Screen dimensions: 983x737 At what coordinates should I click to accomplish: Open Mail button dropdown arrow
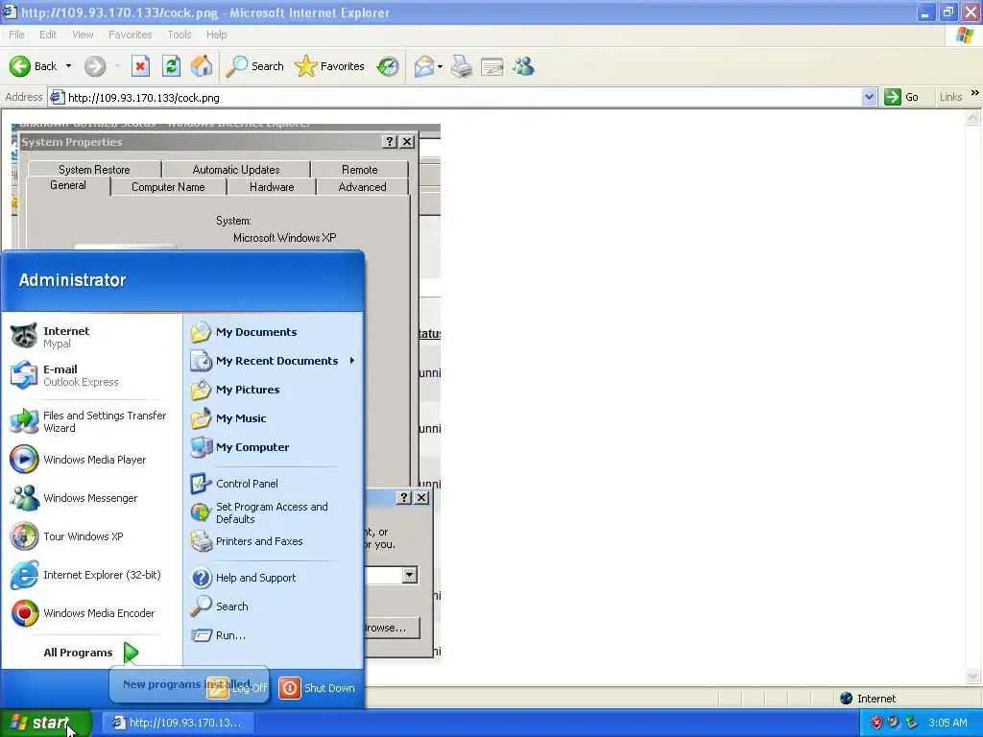[440, 66]
